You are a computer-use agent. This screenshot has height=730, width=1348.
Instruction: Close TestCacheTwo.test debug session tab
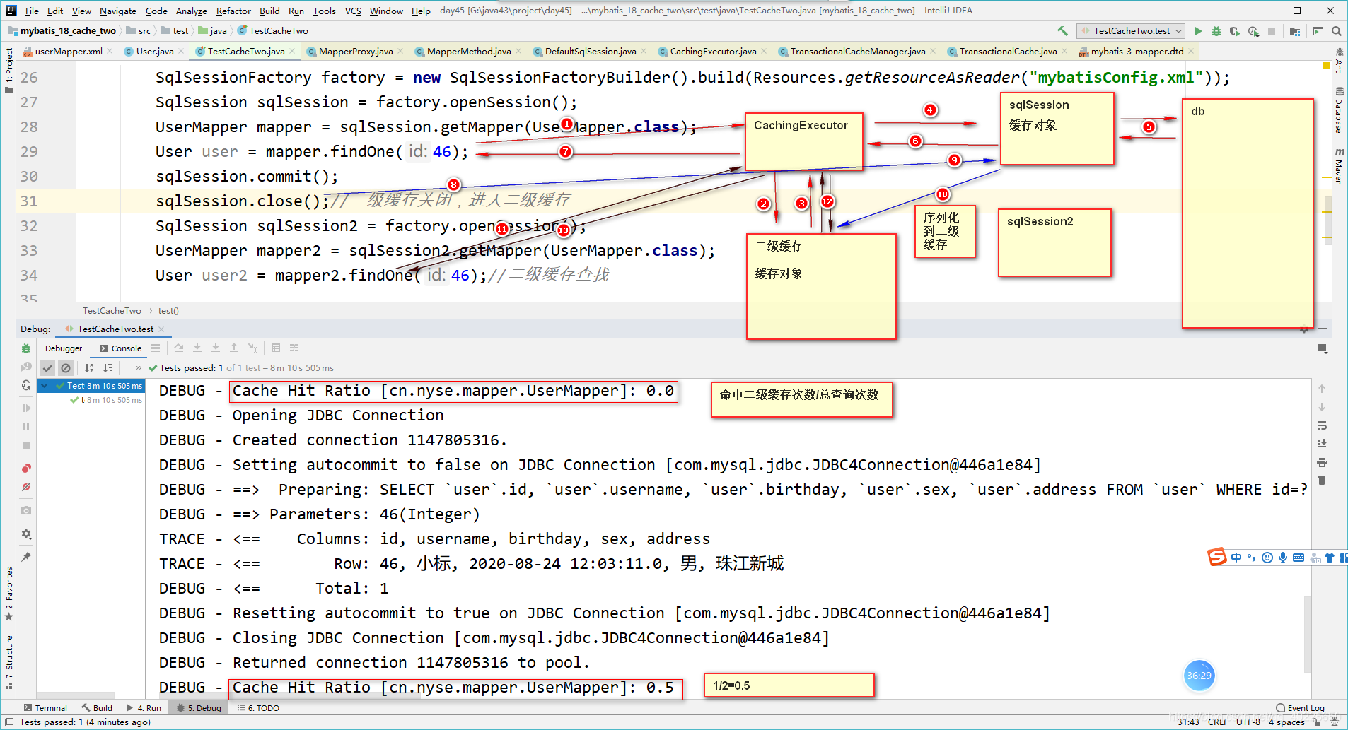(x=161, y=329)
